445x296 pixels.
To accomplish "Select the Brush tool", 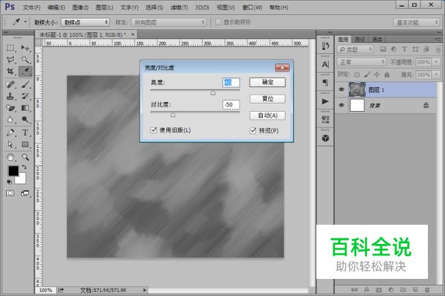I will (25, 84).
